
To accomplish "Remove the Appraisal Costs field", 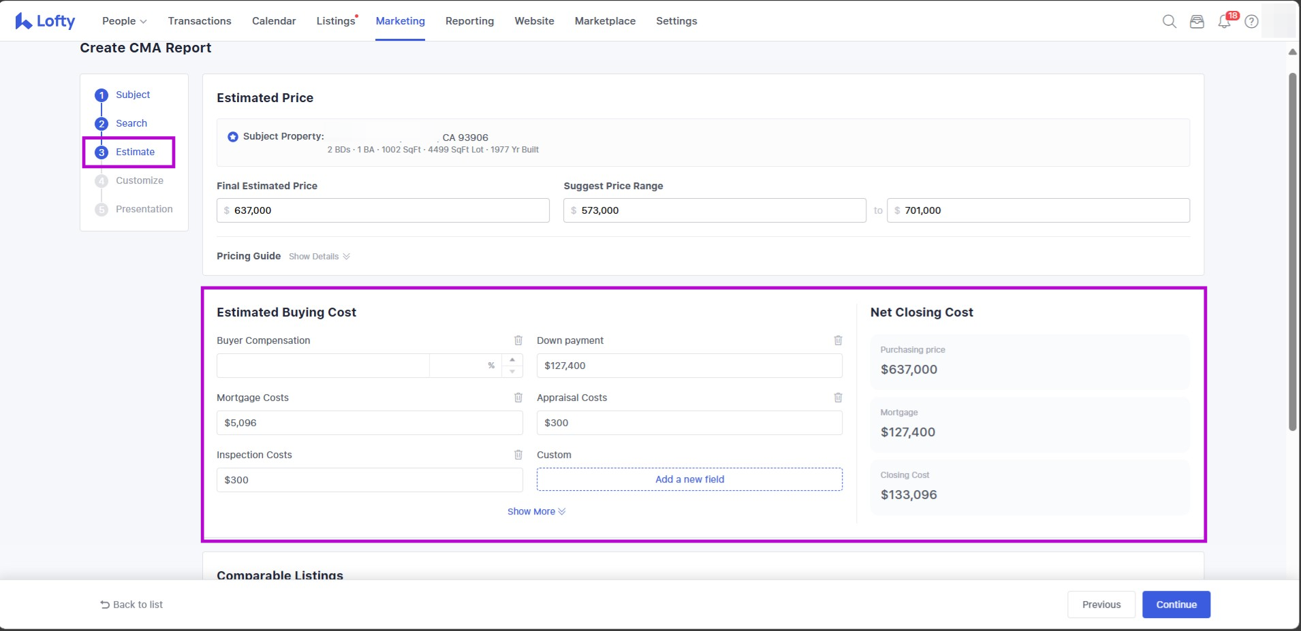I will [838, 398].
